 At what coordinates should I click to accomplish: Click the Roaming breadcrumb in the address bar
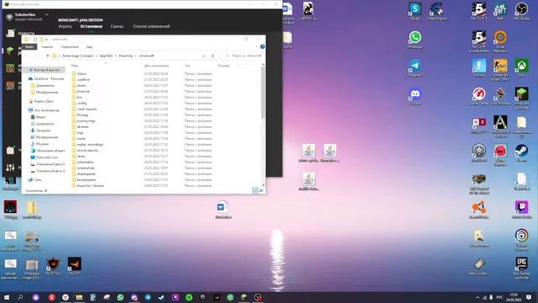(125, 56)
